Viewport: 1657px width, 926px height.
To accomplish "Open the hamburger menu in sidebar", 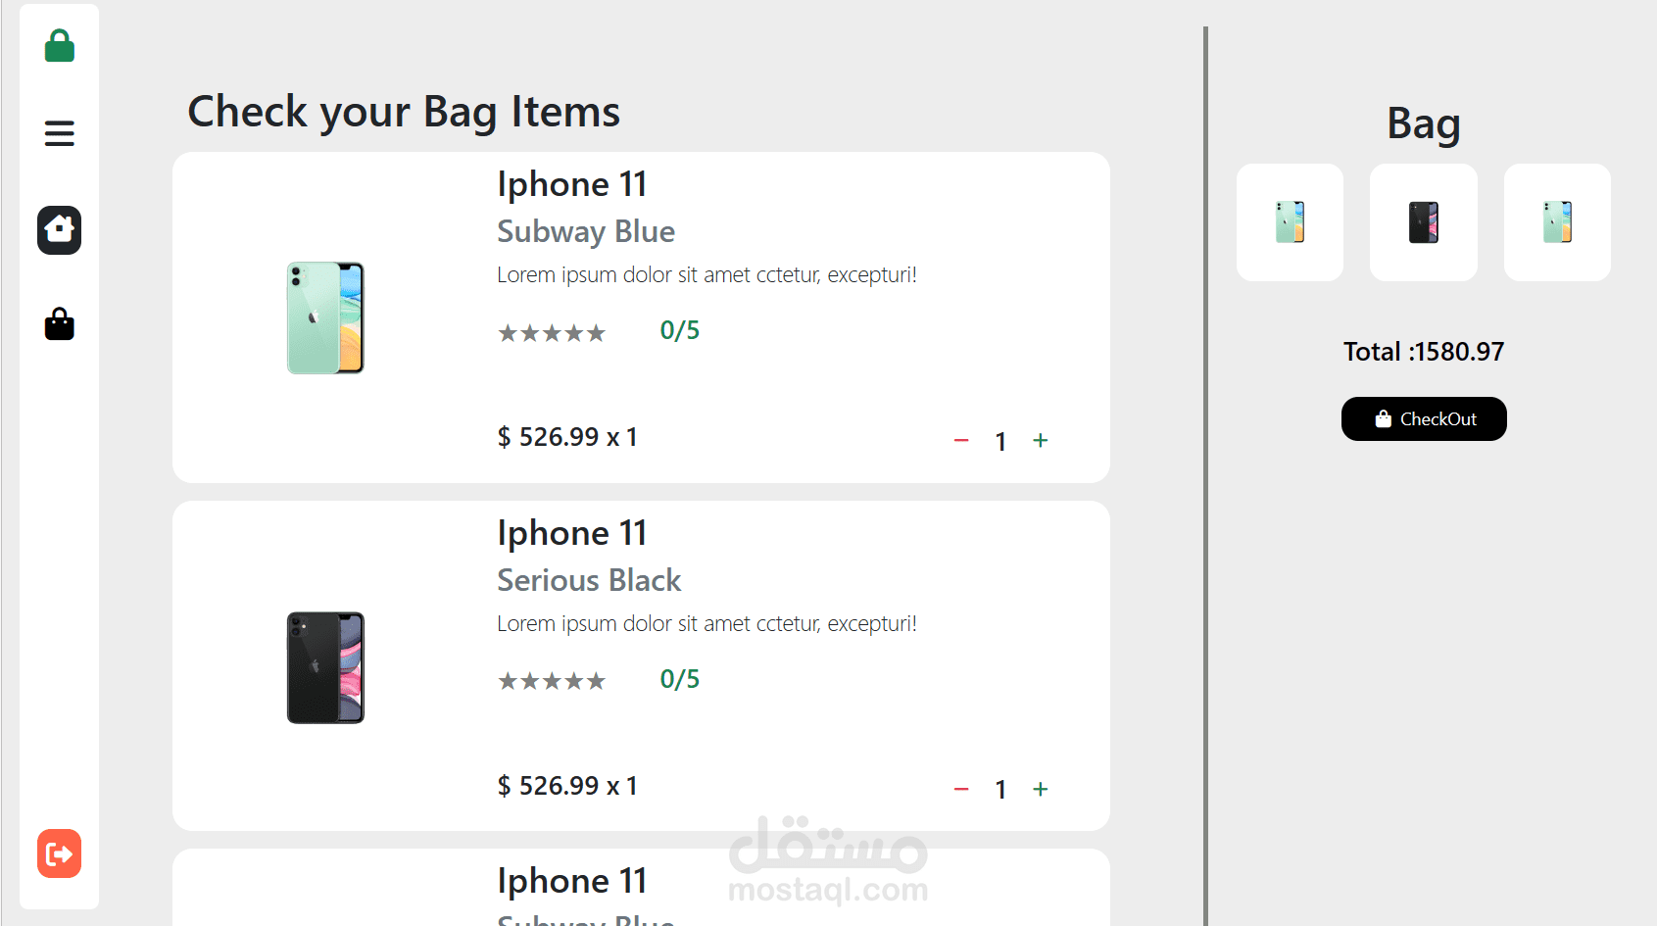I will pos(60,133).
